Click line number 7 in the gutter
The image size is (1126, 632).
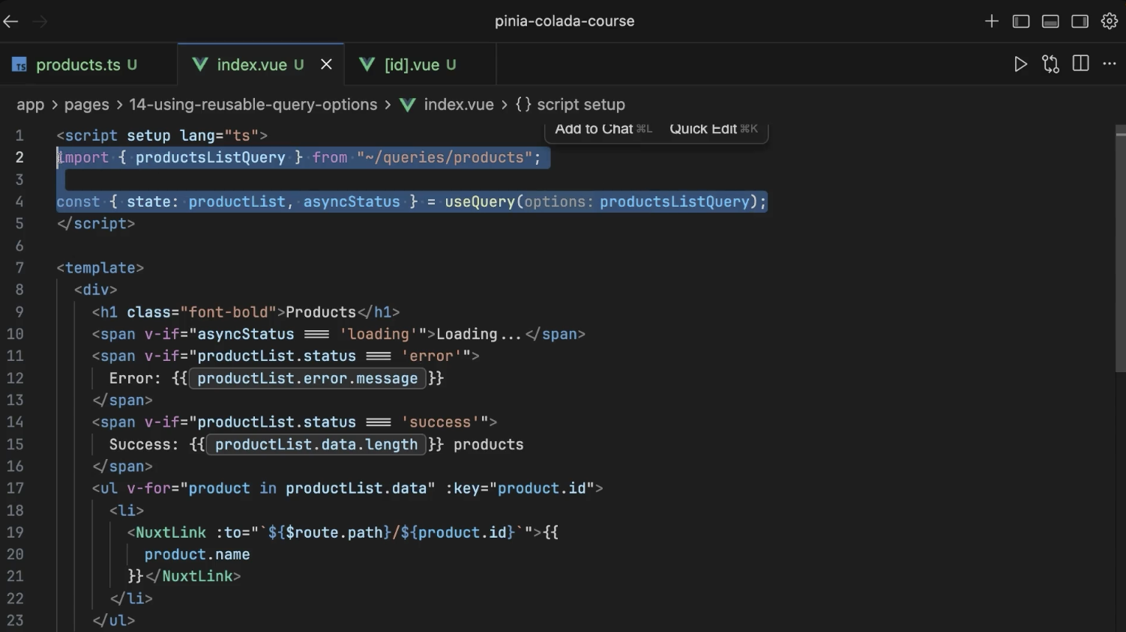click(x=19, y=268)
